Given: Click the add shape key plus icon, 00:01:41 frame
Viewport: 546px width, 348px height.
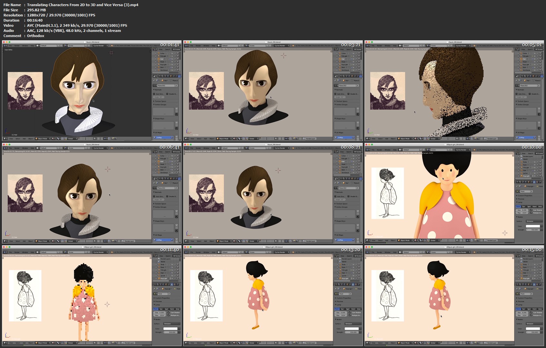Looking at the screenshot, I should click(x=176, y=123).
